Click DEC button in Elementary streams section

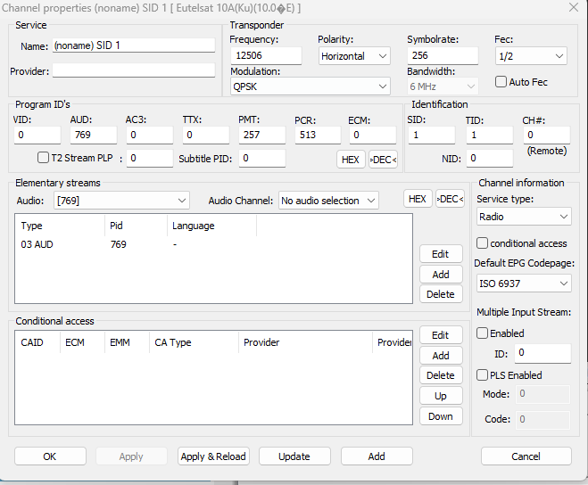450,199
